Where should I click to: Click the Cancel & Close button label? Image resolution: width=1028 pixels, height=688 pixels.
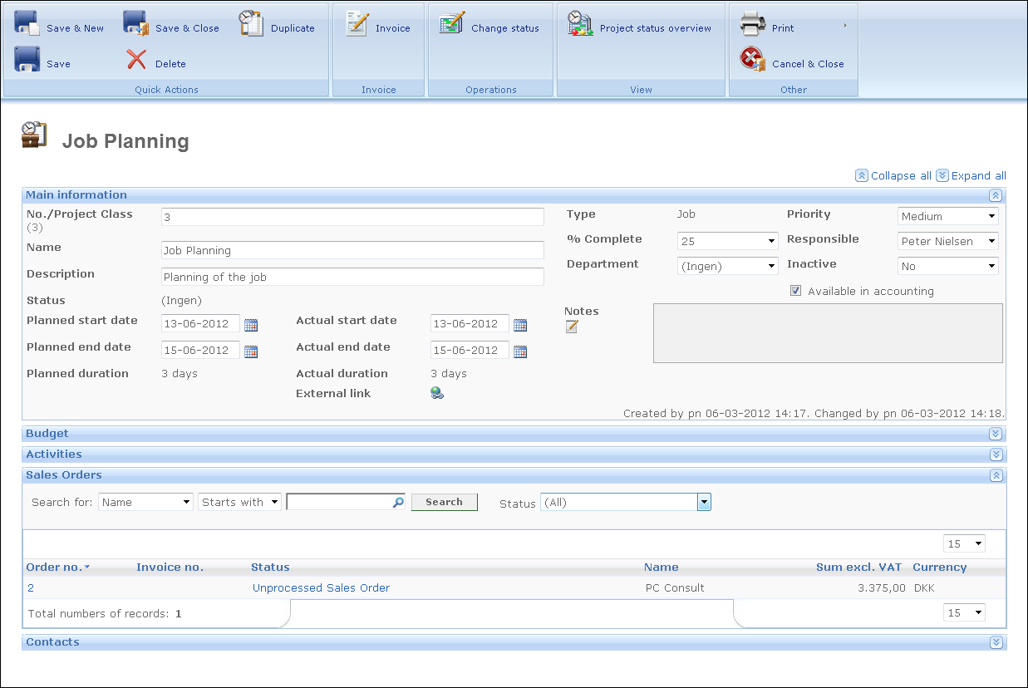point(808,64)
